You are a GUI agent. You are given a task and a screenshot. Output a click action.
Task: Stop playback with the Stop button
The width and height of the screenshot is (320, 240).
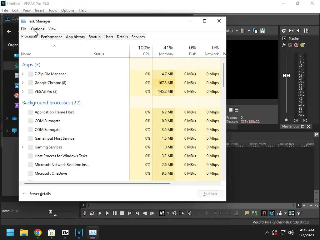(x=122, y=213)
